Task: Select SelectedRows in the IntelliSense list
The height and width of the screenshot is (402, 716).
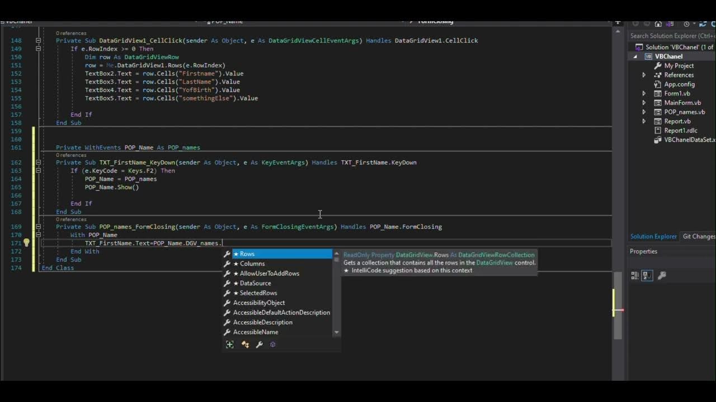Action: (x=282, y=293)
